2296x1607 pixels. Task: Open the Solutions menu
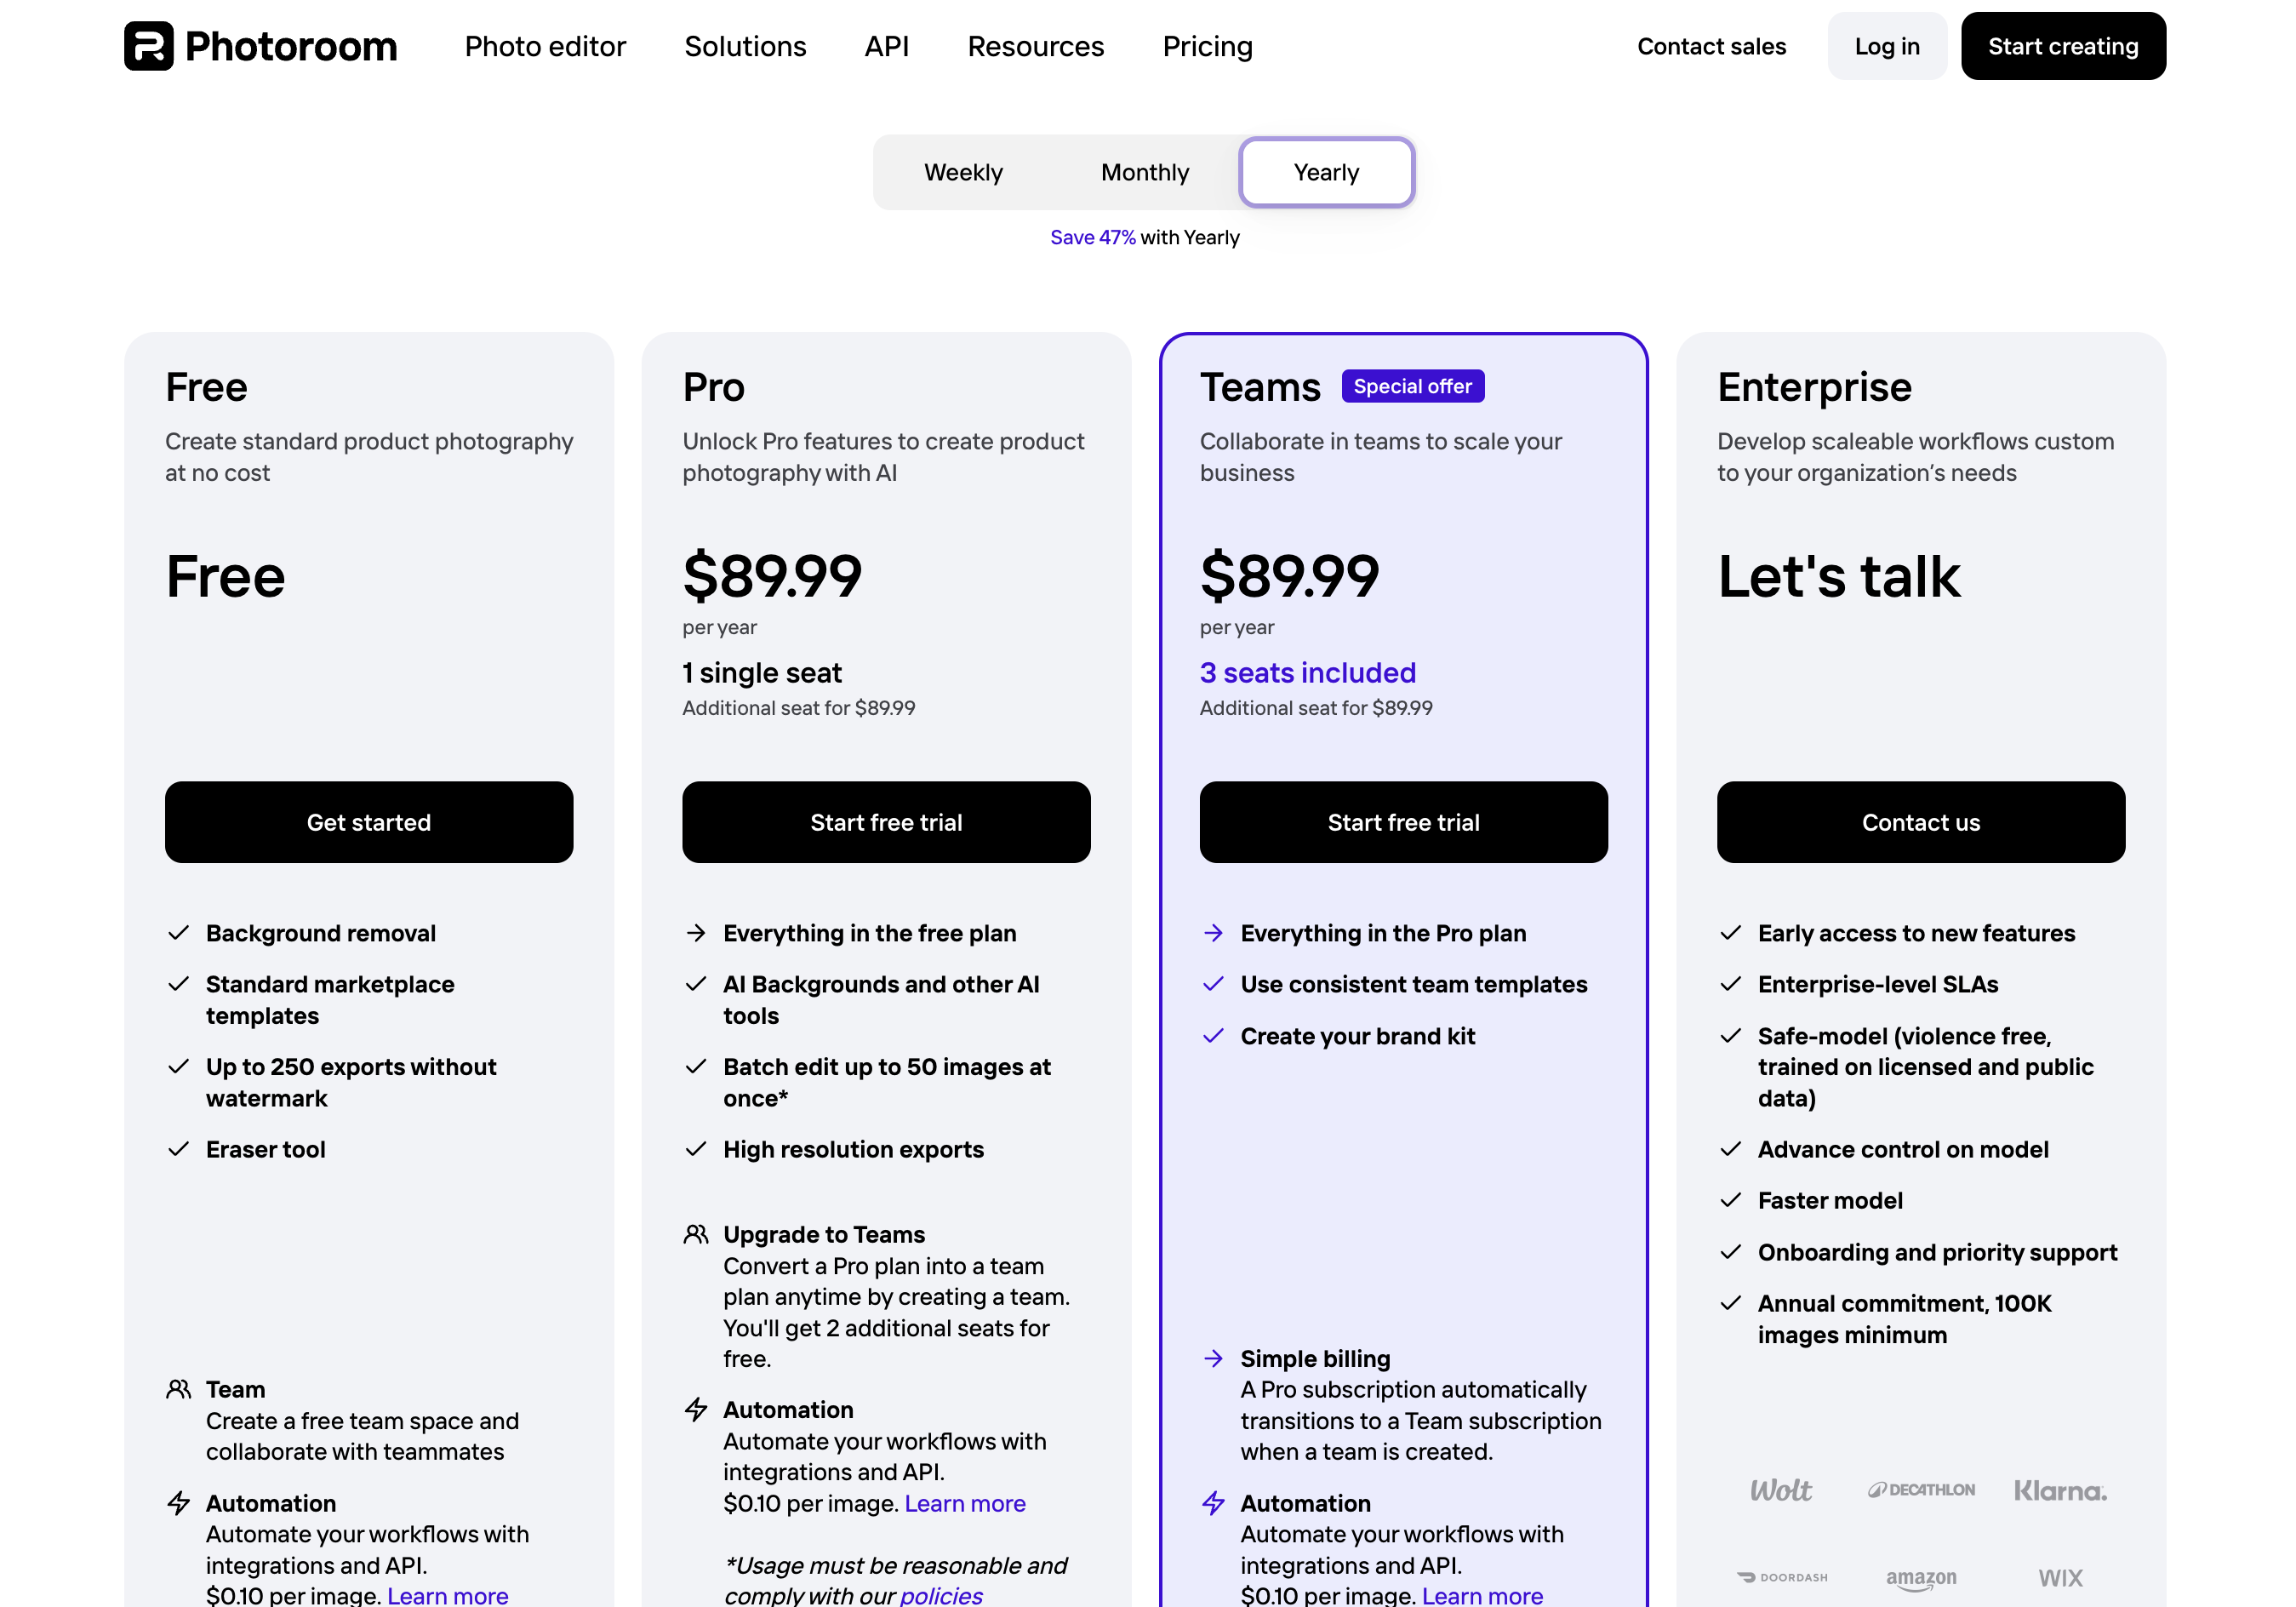pos(745,46)
